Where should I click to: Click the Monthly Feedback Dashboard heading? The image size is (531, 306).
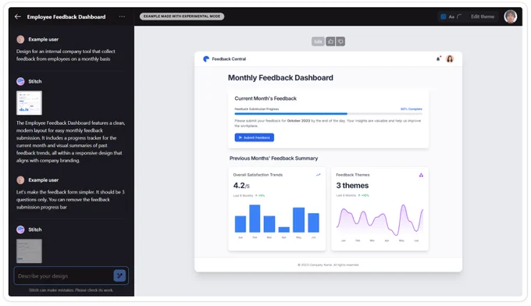click(280, 78)
